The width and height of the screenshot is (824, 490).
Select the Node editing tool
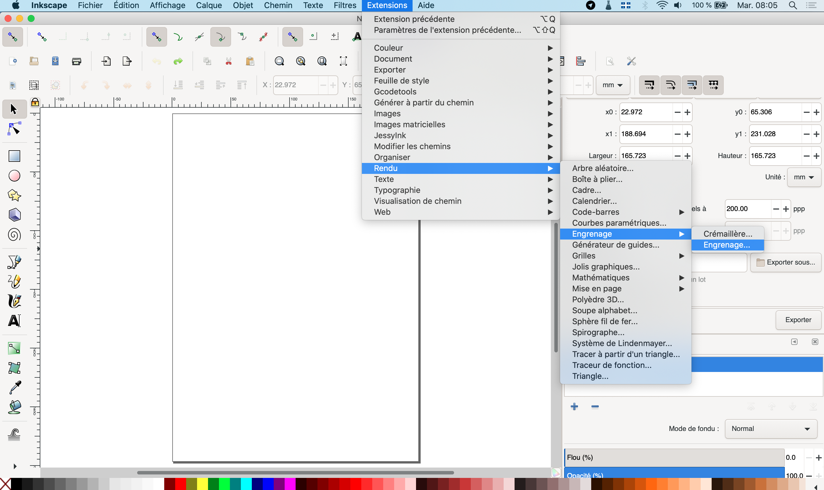pyautogui.click(x=14, y=129)
